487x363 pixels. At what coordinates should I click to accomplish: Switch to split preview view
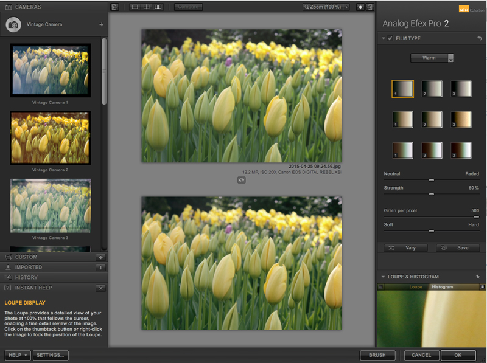tap(146, 7)
